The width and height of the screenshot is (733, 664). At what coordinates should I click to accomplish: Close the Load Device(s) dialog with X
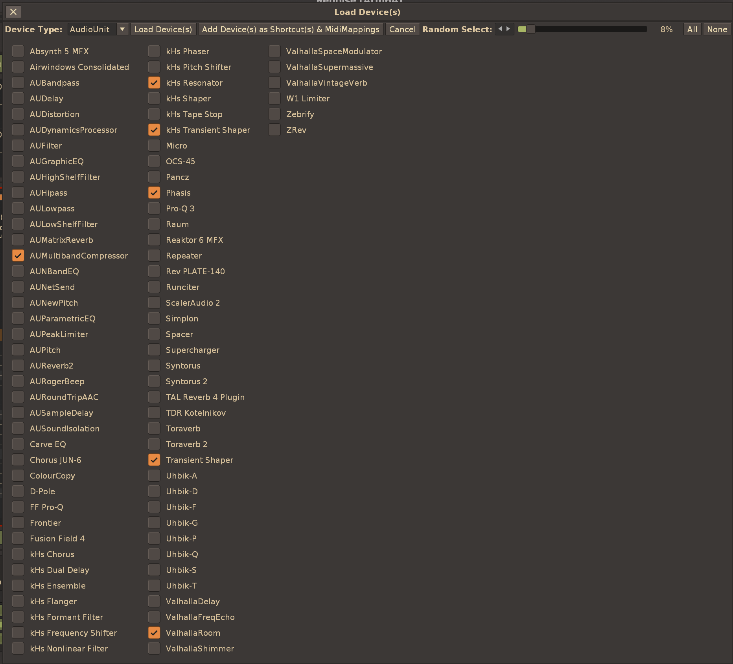tap(13, 12)
